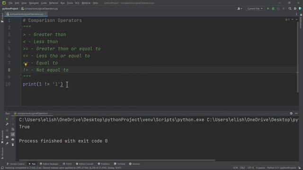
Task: Click the Restore Layout icon in Run panel
Action: point(7,137)
